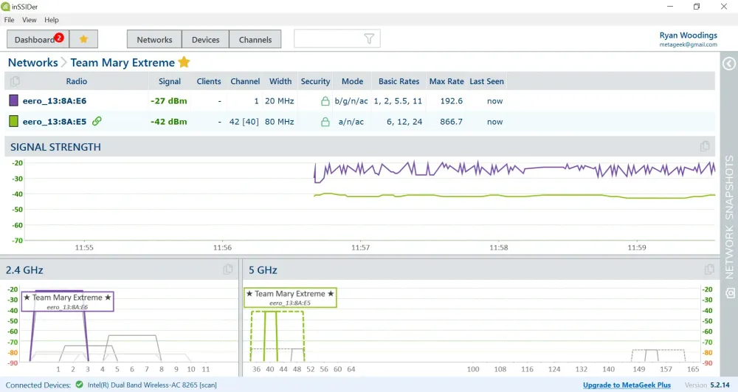This screenshot has height=392, width=738.
Task: Copy the Signal Strength graph
Action: 705,146
